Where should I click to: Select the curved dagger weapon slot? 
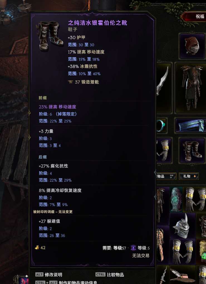pyautogui.click(x=164, y=88)
